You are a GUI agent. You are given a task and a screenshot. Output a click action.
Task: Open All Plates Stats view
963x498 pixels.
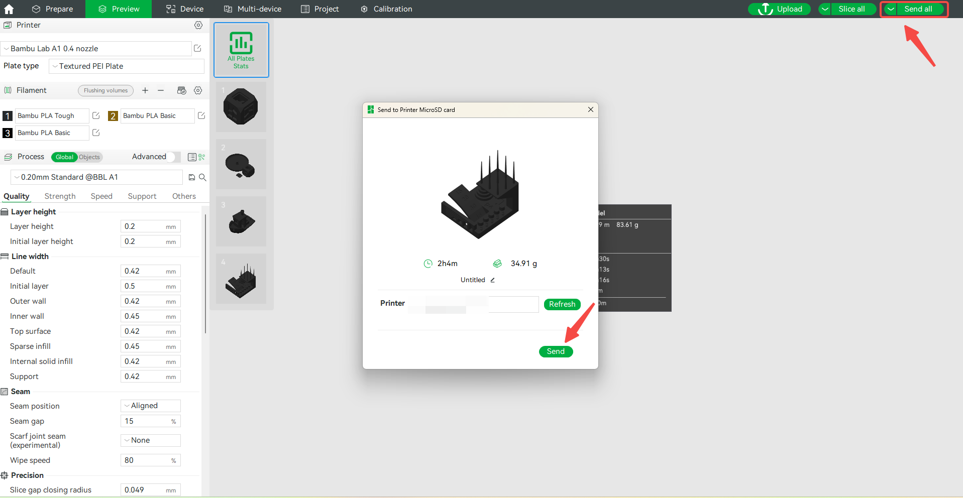(241, 50)
